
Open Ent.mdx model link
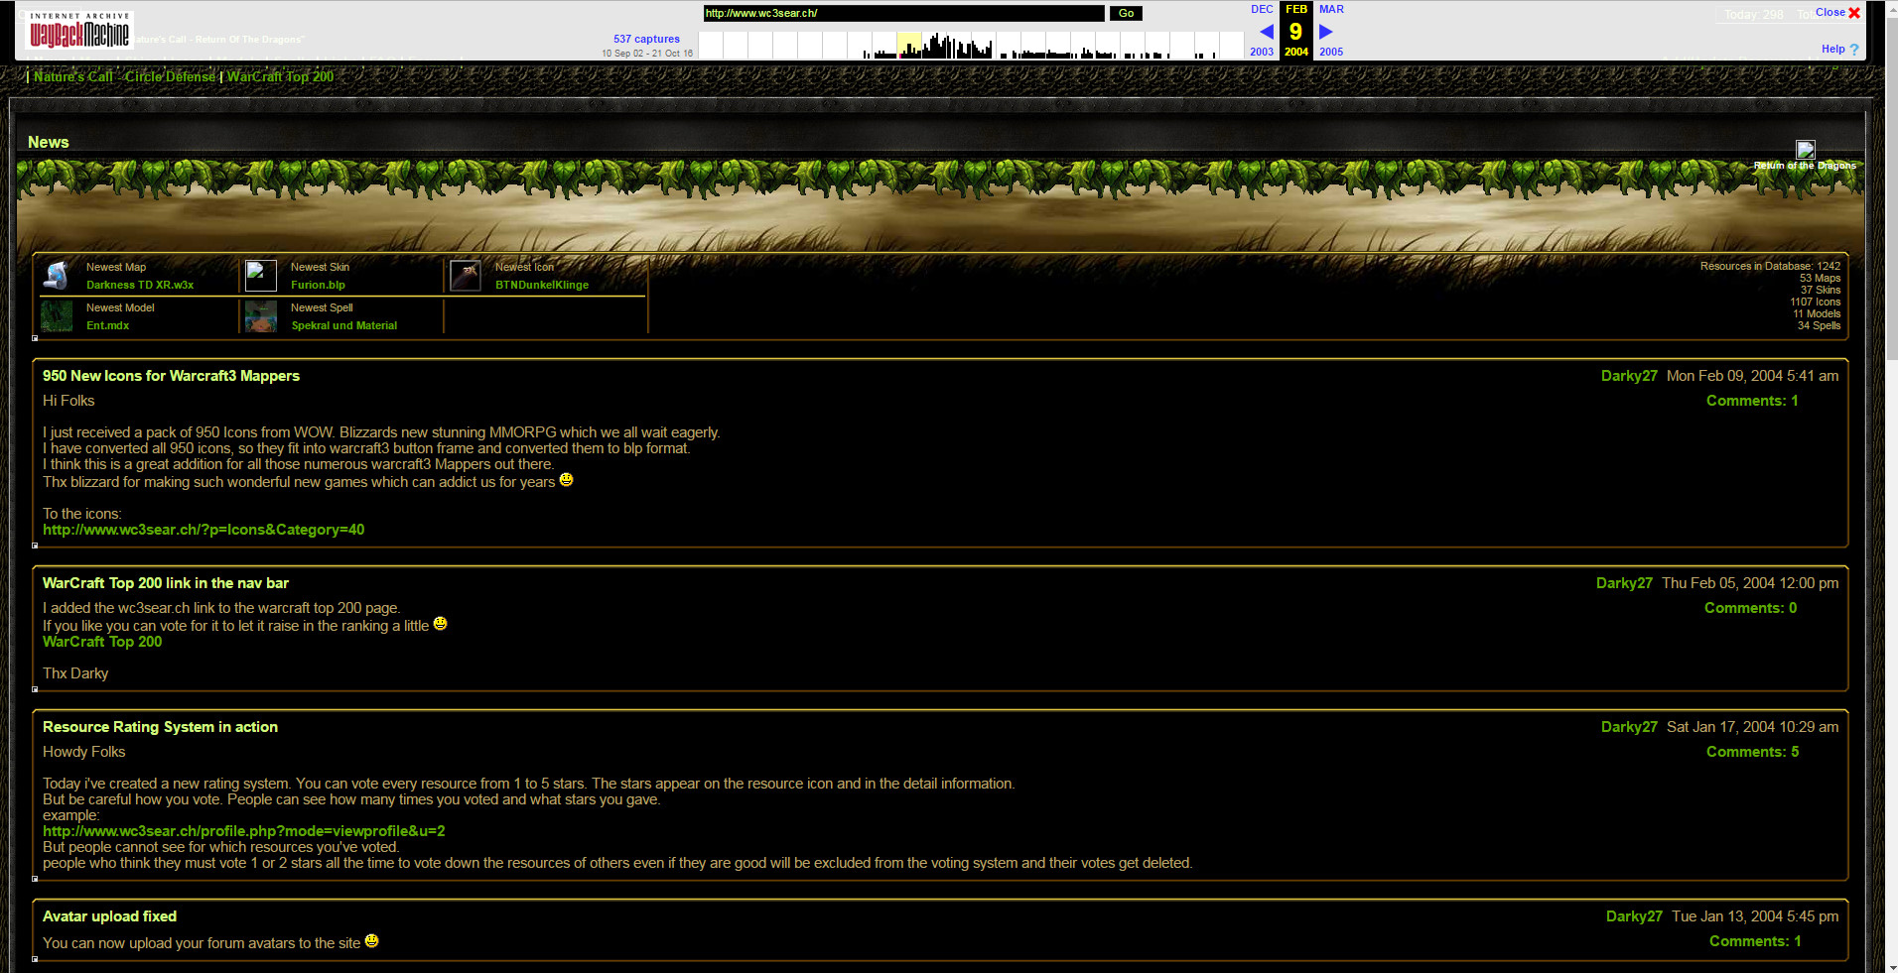tap(107, 325)
